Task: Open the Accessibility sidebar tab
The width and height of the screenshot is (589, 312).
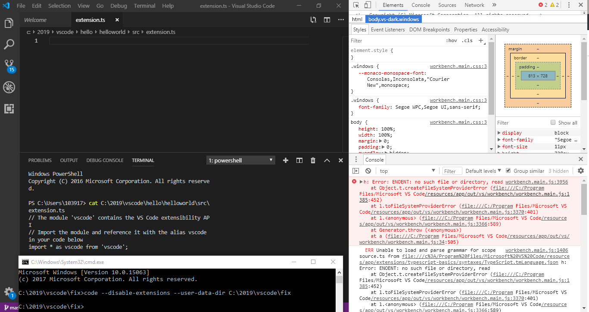Action: tap(495, 30)
